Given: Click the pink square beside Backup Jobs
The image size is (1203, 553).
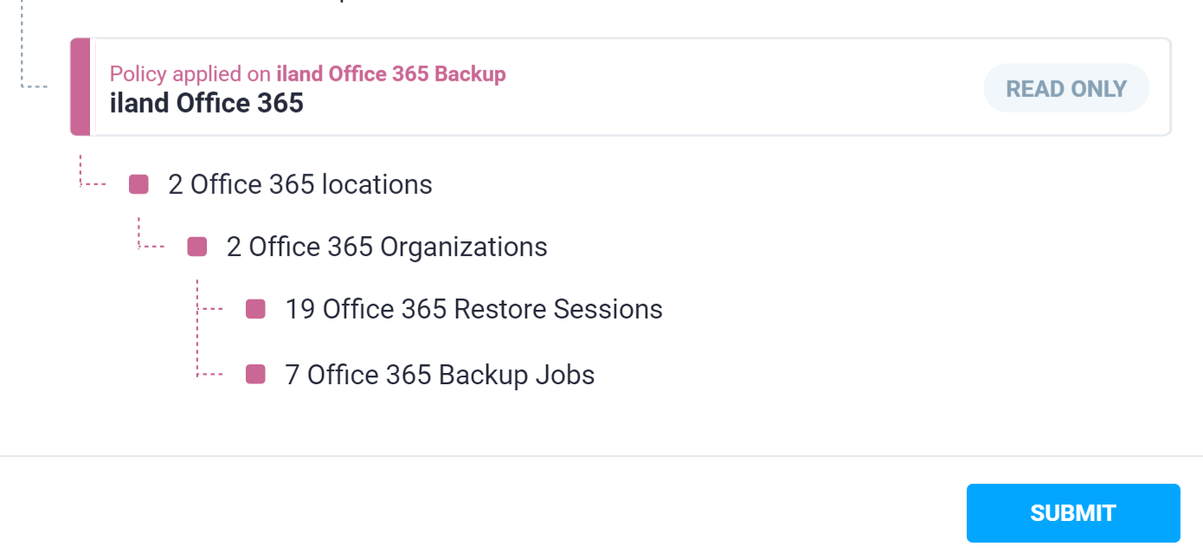Looking at the screenshot, I should point(255,375).
